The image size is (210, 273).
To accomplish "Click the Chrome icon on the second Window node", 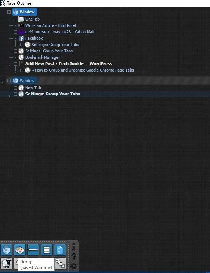I will coord(16,81).
